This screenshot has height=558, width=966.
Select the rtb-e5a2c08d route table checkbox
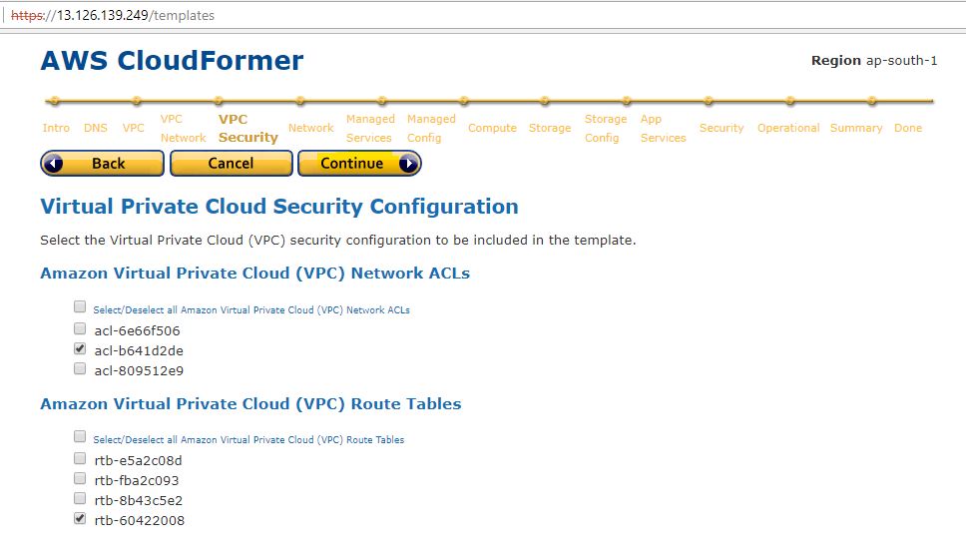(x=80, y=458)
